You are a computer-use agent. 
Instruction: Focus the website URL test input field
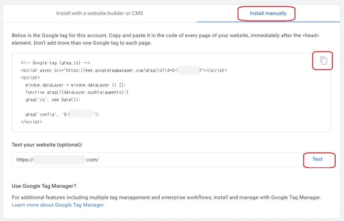(157, 160)
